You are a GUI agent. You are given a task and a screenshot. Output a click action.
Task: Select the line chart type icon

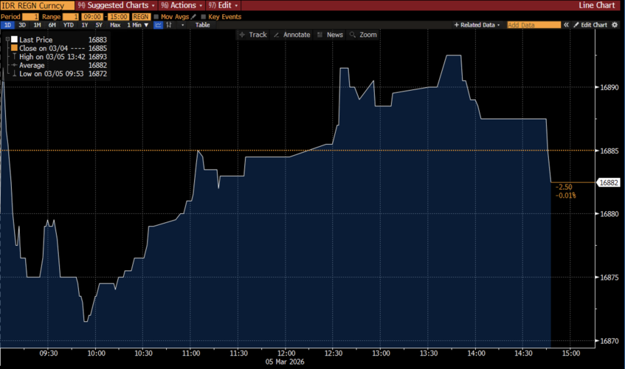tap(158, 24)
